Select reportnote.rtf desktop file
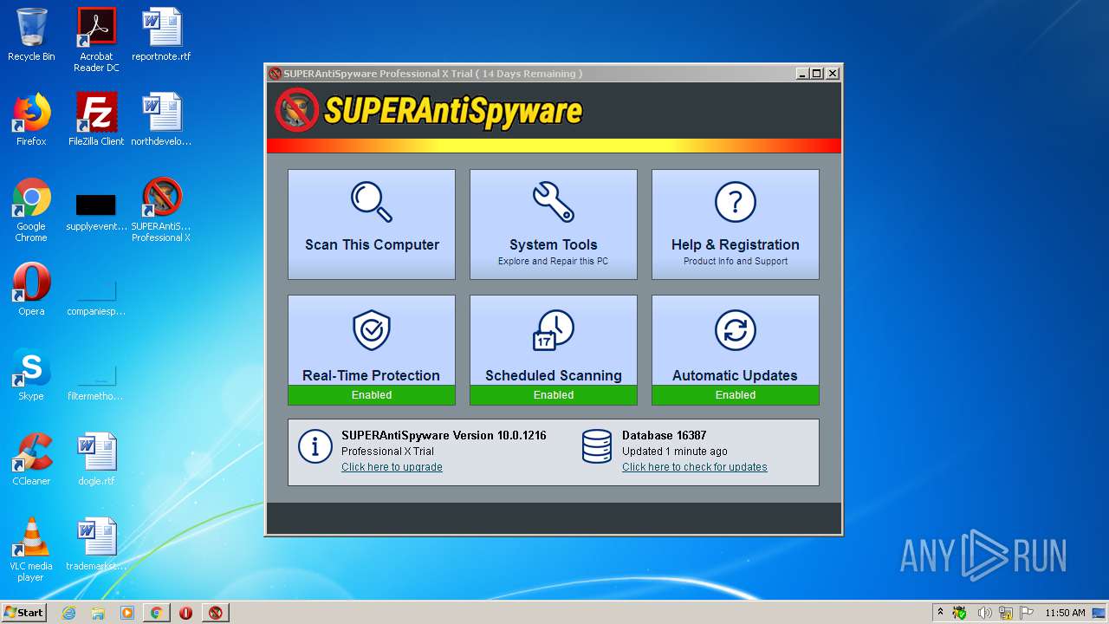The image size is (1109, 624). point(161,35)
